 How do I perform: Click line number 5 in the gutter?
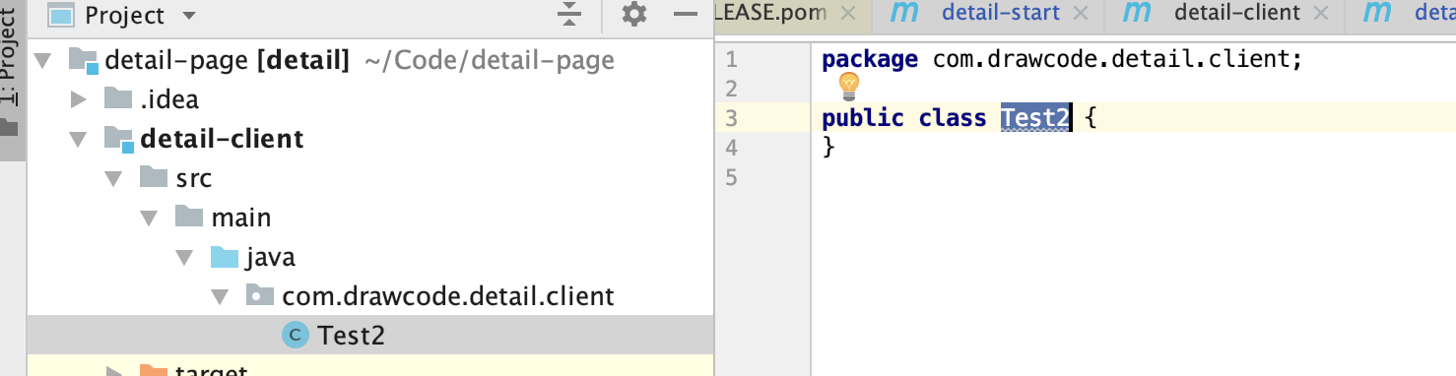731,177
